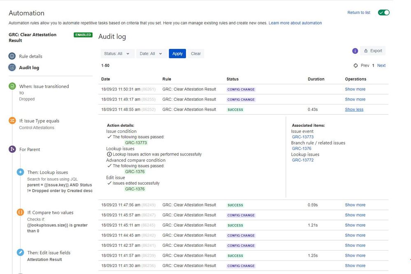
Task: Click the Prev page button
Action: [365, 65]
